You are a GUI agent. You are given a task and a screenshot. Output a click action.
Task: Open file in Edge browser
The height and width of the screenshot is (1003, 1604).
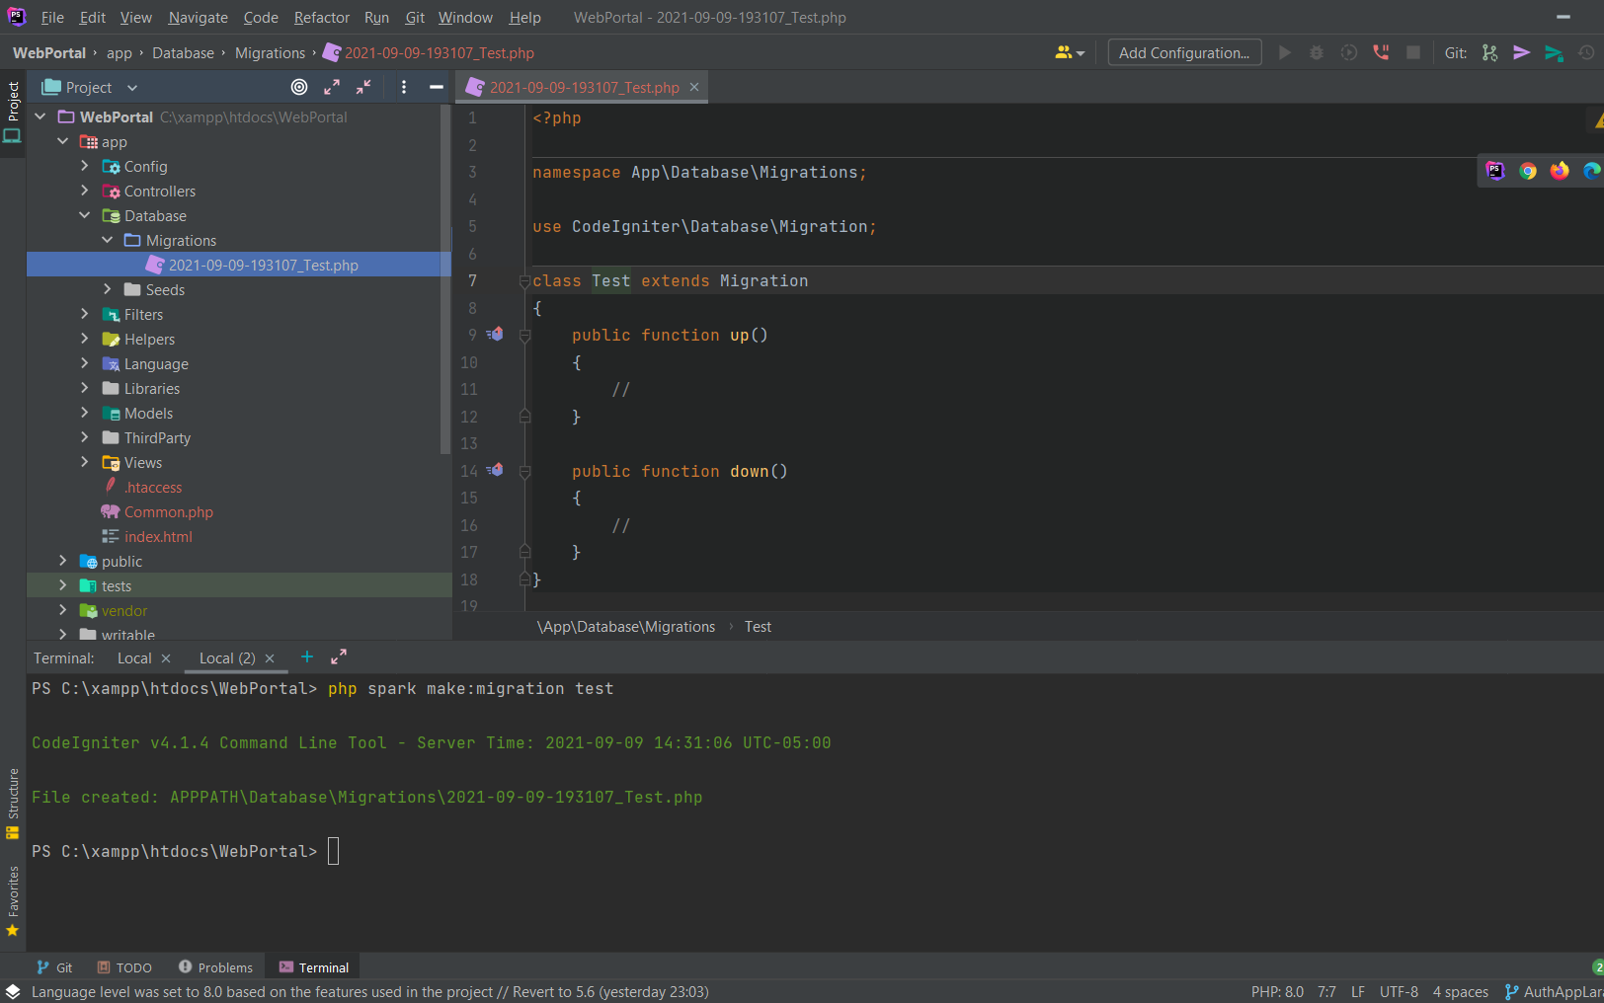1591,171
